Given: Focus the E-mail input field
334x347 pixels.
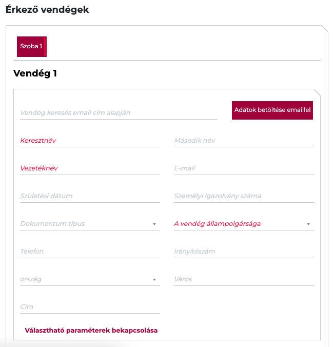Looking at the screenshot, I should pos(244,168).
